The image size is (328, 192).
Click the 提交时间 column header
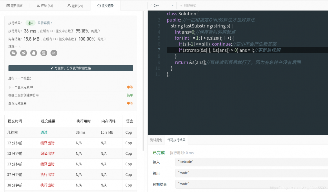(15, 121)
